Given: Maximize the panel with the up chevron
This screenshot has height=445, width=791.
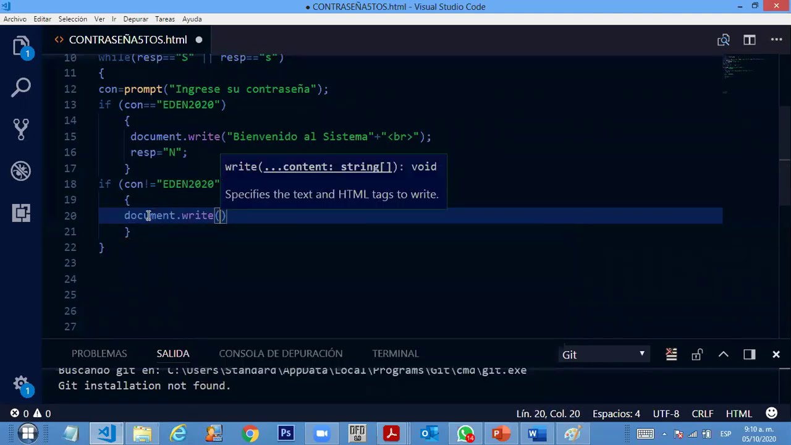Looking at the screenshot, I should (723, 354).
